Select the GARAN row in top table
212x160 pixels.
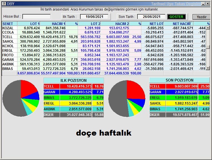[104, 60]
